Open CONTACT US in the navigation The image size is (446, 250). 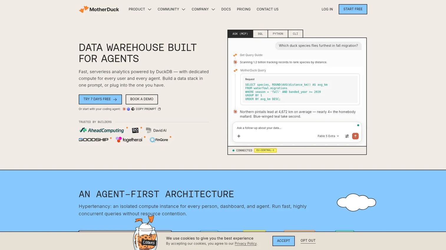pyautogui.click(x=267, y=9)
